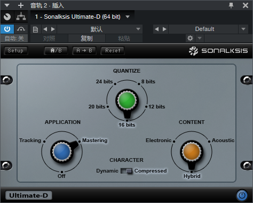Select previous program left of Default
The height and width of the screenshot is (203, 253).
pyautogui.click(x=156, y=29)
